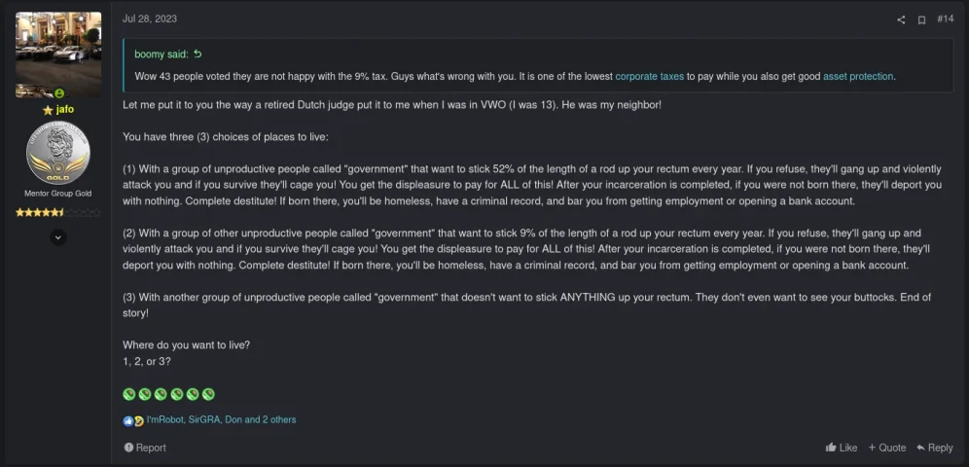Open the 'corporate taxes' link in quote
The height and width of the screenshot is (467, 969).
650,77
